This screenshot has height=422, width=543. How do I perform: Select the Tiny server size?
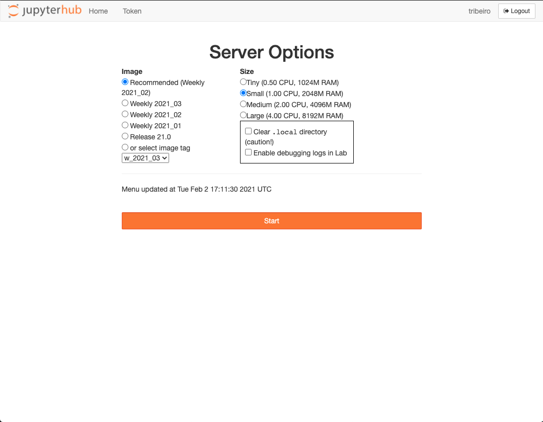pyautogui.click(x=243, y=81)
